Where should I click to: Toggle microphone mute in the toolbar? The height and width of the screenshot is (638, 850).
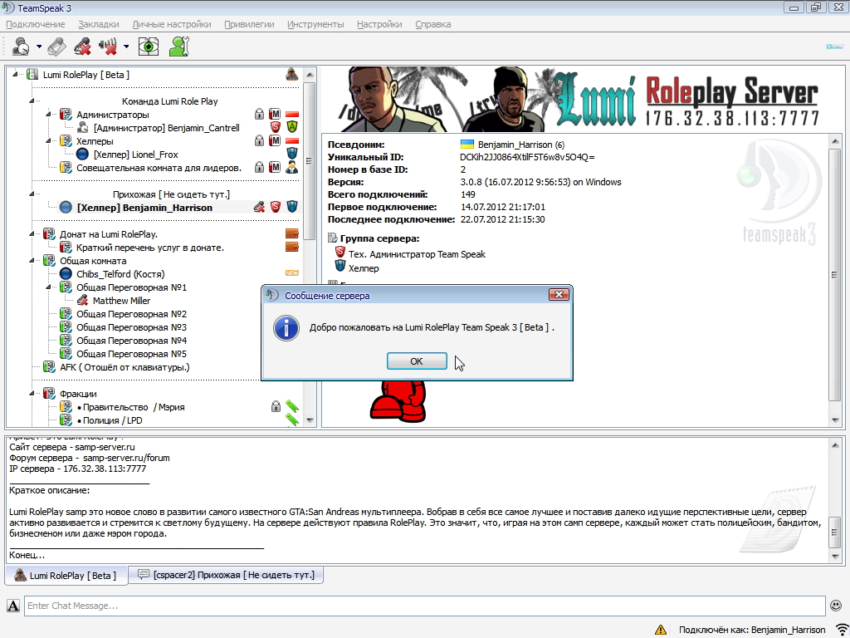point(82,47)
